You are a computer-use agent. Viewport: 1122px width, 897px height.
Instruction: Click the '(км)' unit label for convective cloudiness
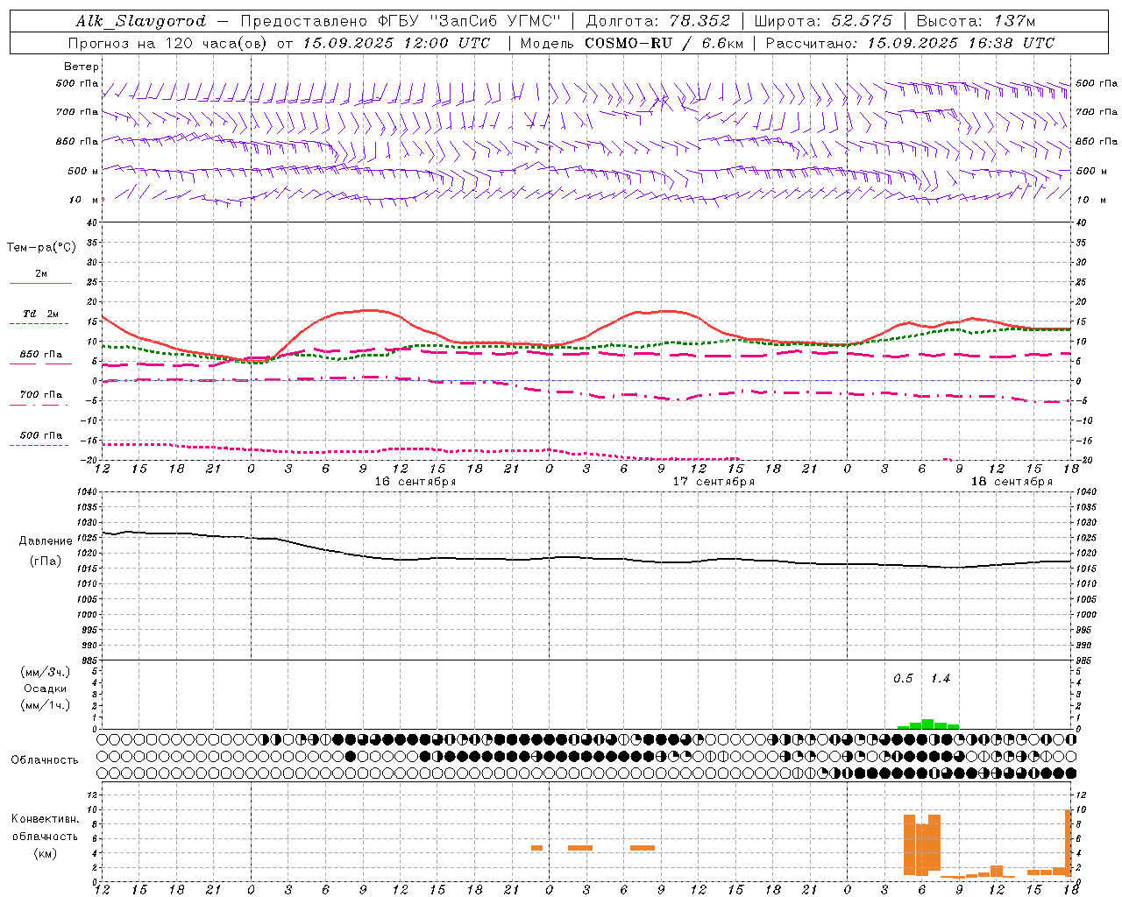point(46,853)
